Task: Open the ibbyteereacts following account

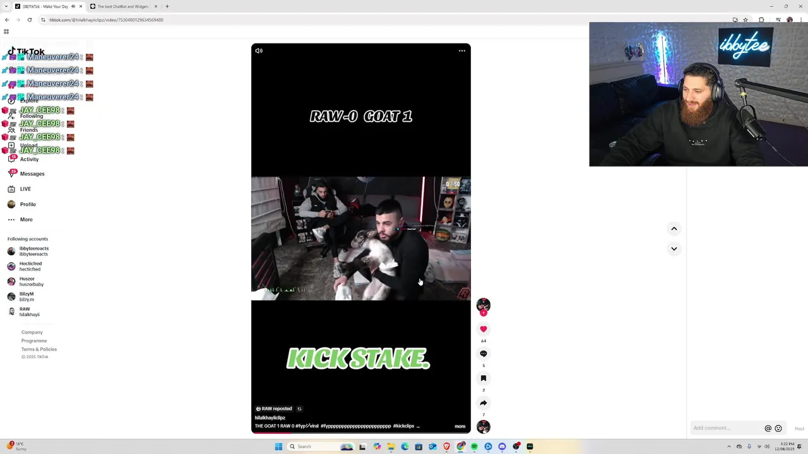Action: point(28,251)
